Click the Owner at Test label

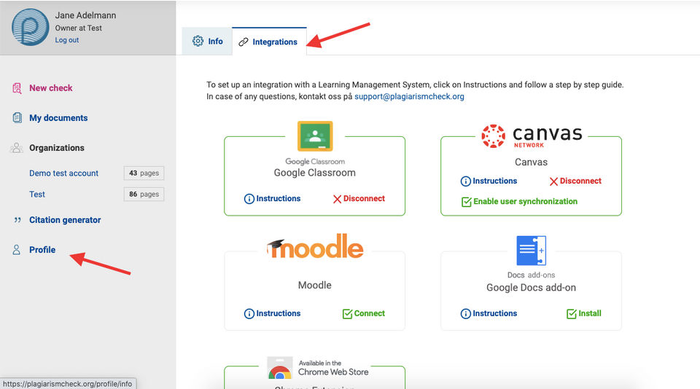coord(79,28)
